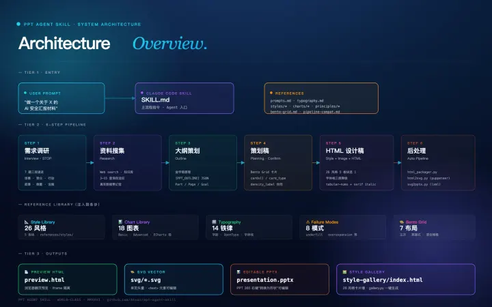Click the Style Library ruler icon
Viewport: 492px width, 307px height.
click(27, 222)
